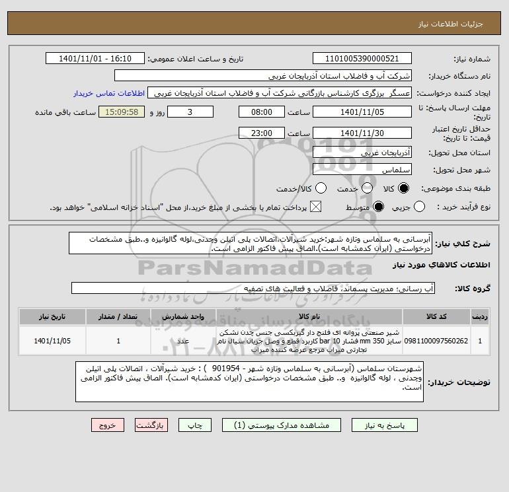Click the گروه کالا label
This screenshot has height=492, width=509.
(x=473, y=289)
